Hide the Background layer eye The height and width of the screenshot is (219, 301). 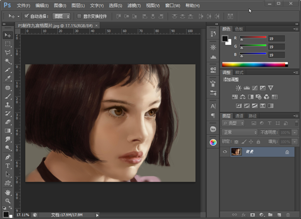[225, 152]
